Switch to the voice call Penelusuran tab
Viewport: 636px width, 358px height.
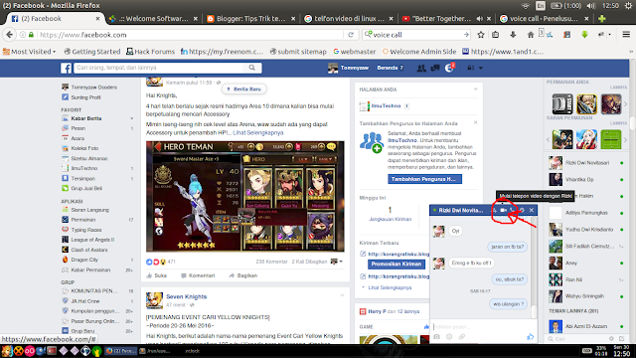(x=545, y=19)
